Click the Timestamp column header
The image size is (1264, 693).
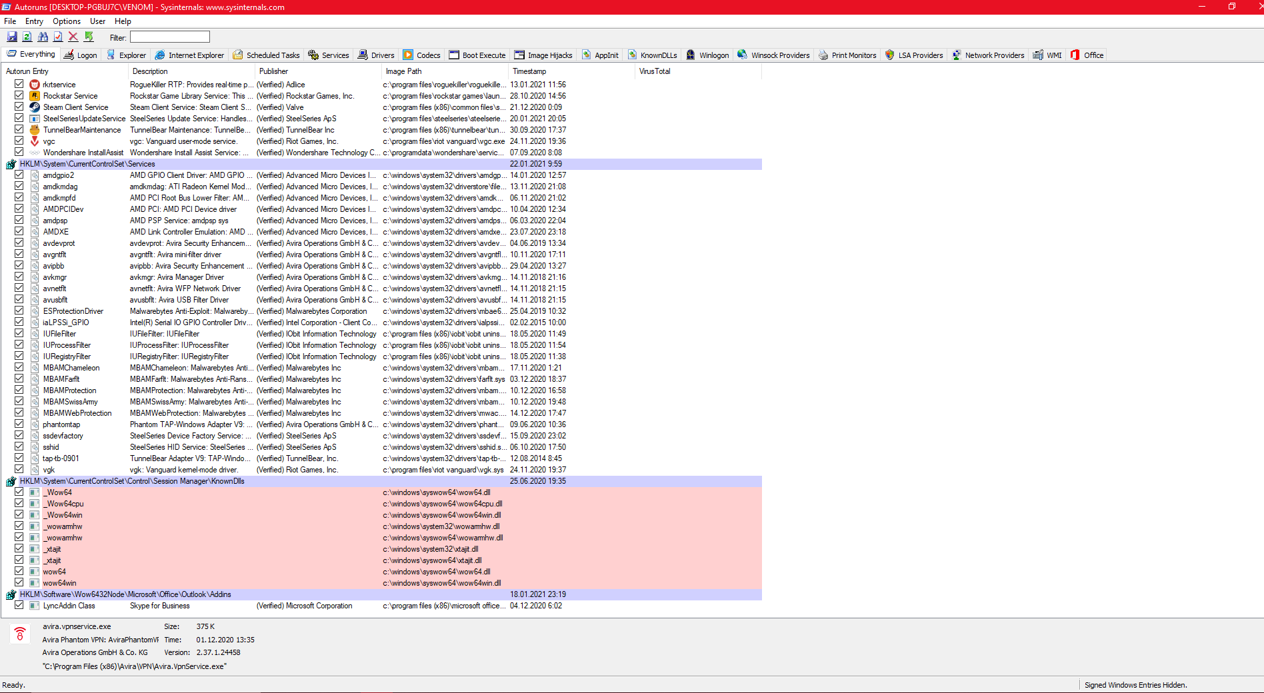coord(529,71)
